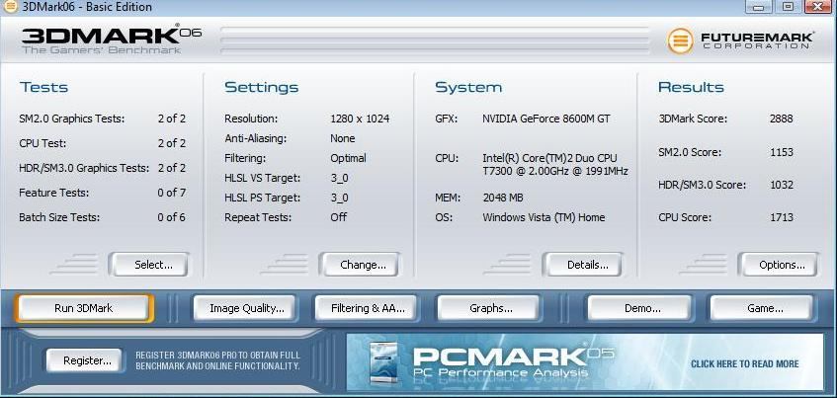Image resolution: width=837 pixels, height=398 pixels.
Task: Click the Results section heading
Action: [691, 87]
